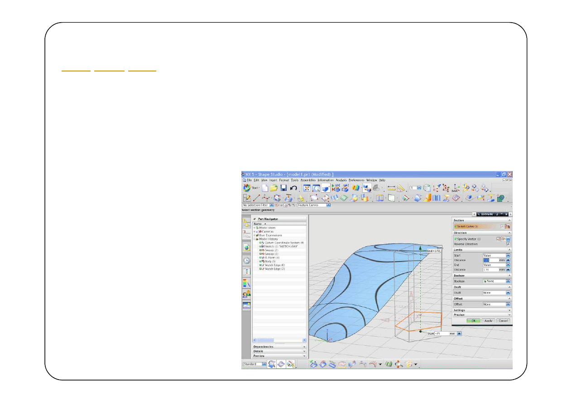Viewport: 572px width, 404px height.
Task: Click the Sketch Section icon beside Select Curve
Action: pos(502,226)
